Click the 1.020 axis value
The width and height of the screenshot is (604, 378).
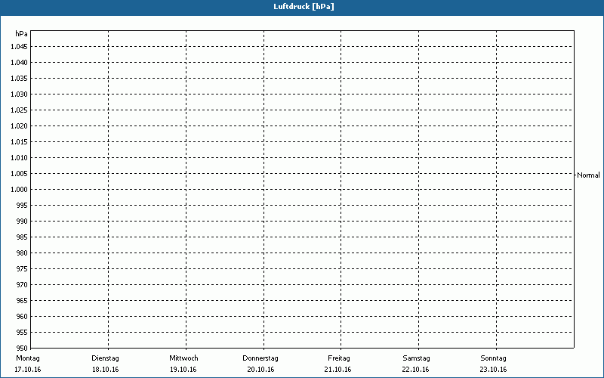19,126
